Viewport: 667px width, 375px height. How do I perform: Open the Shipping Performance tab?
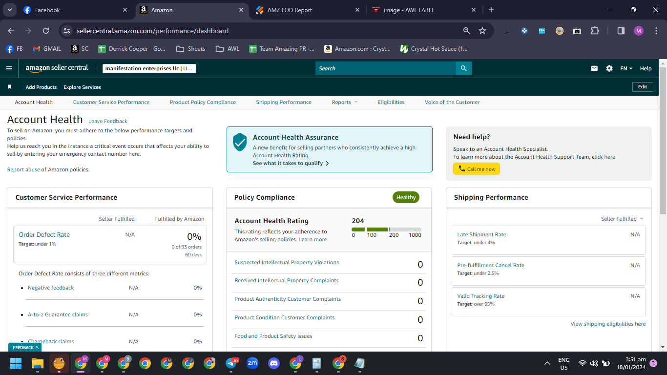tap(284, 102)
